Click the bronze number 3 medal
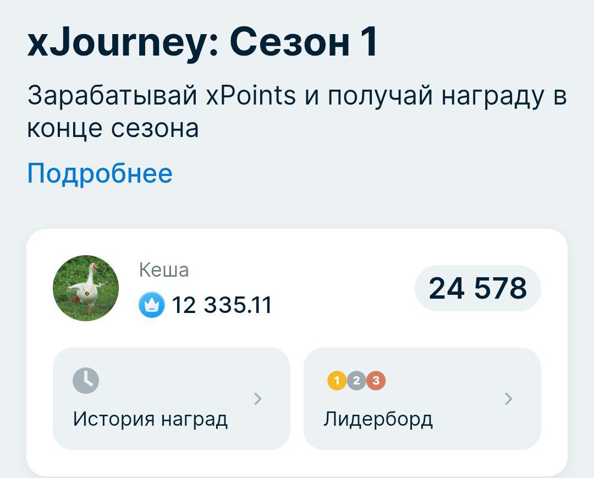The width and height of the screenshot is (594, 478). pos(376,380)
